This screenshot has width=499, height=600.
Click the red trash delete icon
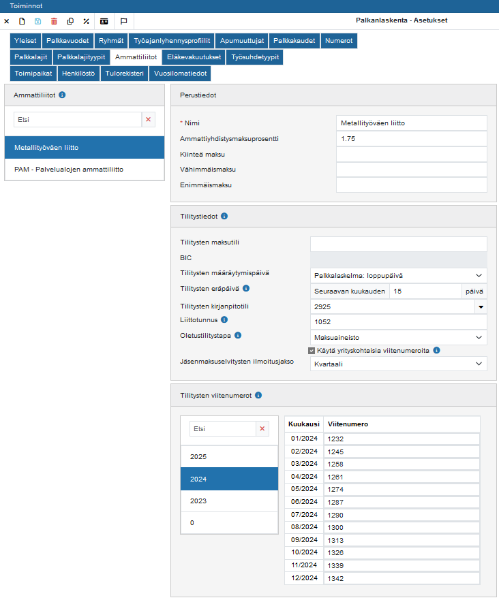[54, 21]
